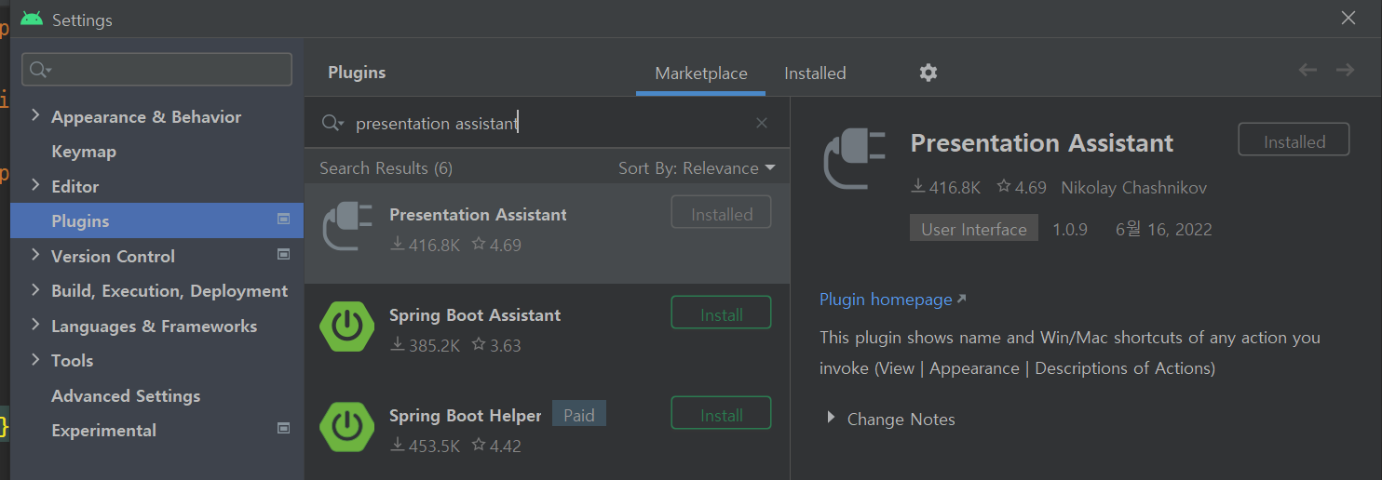Select Presentation Assistant search result
Viewport: 1382px width, 480px height.
547,233
